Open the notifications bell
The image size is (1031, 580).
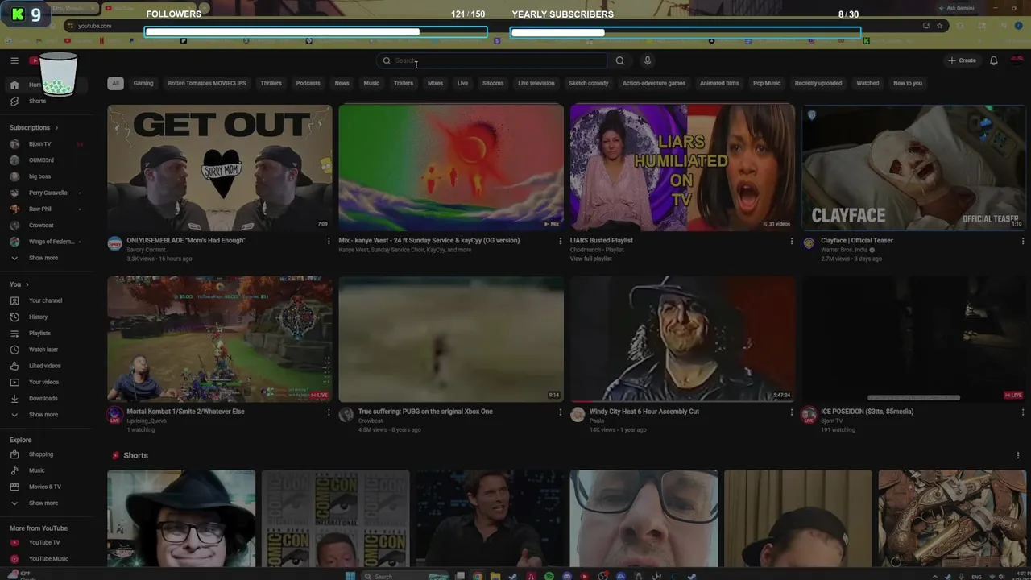coord(994,60)
